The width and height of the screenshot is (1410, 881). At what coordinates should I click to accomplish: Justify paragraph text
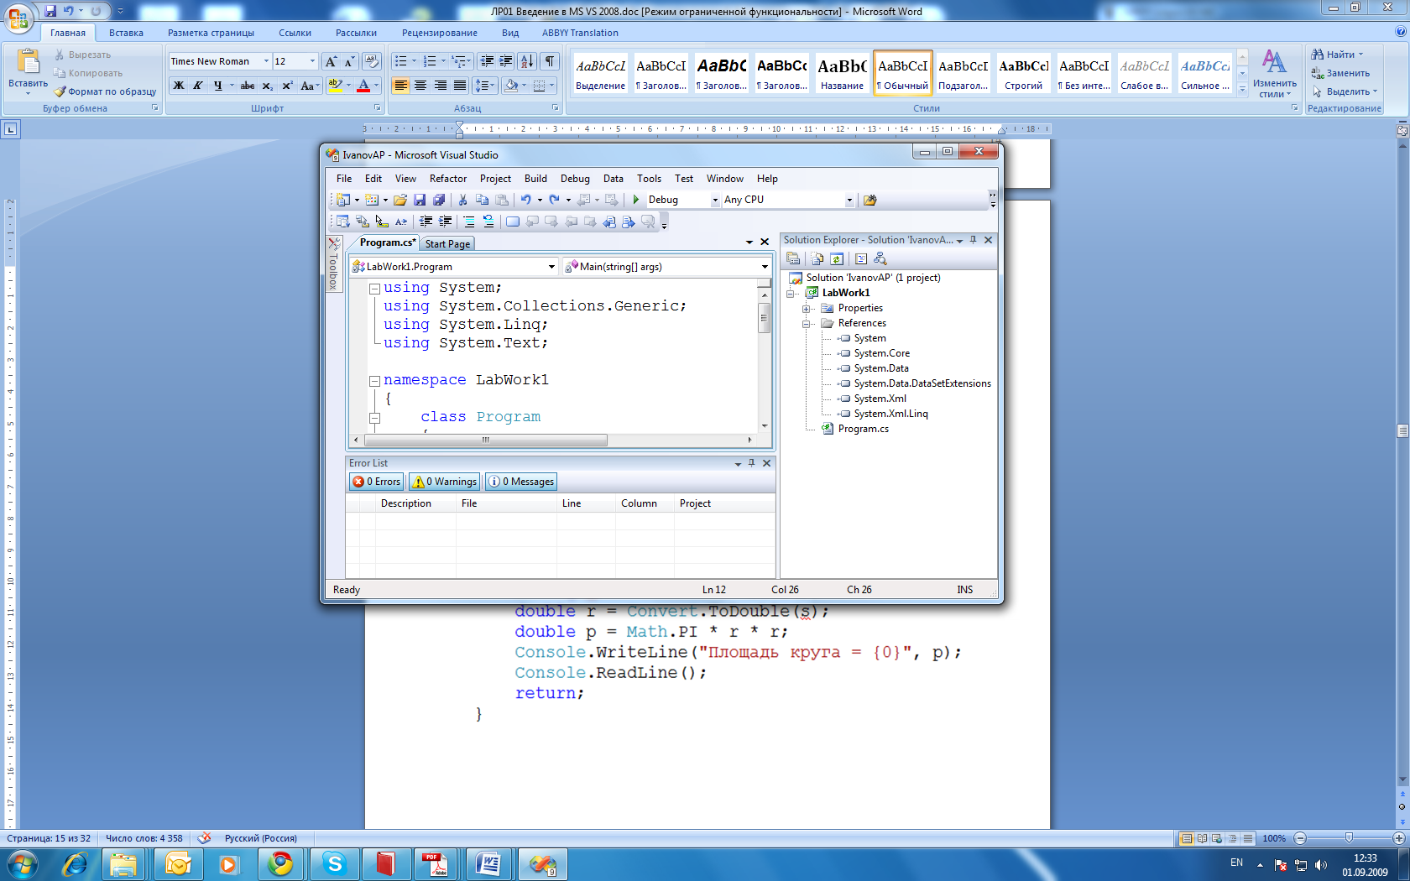pyautogui.click(x=460, y=86)
